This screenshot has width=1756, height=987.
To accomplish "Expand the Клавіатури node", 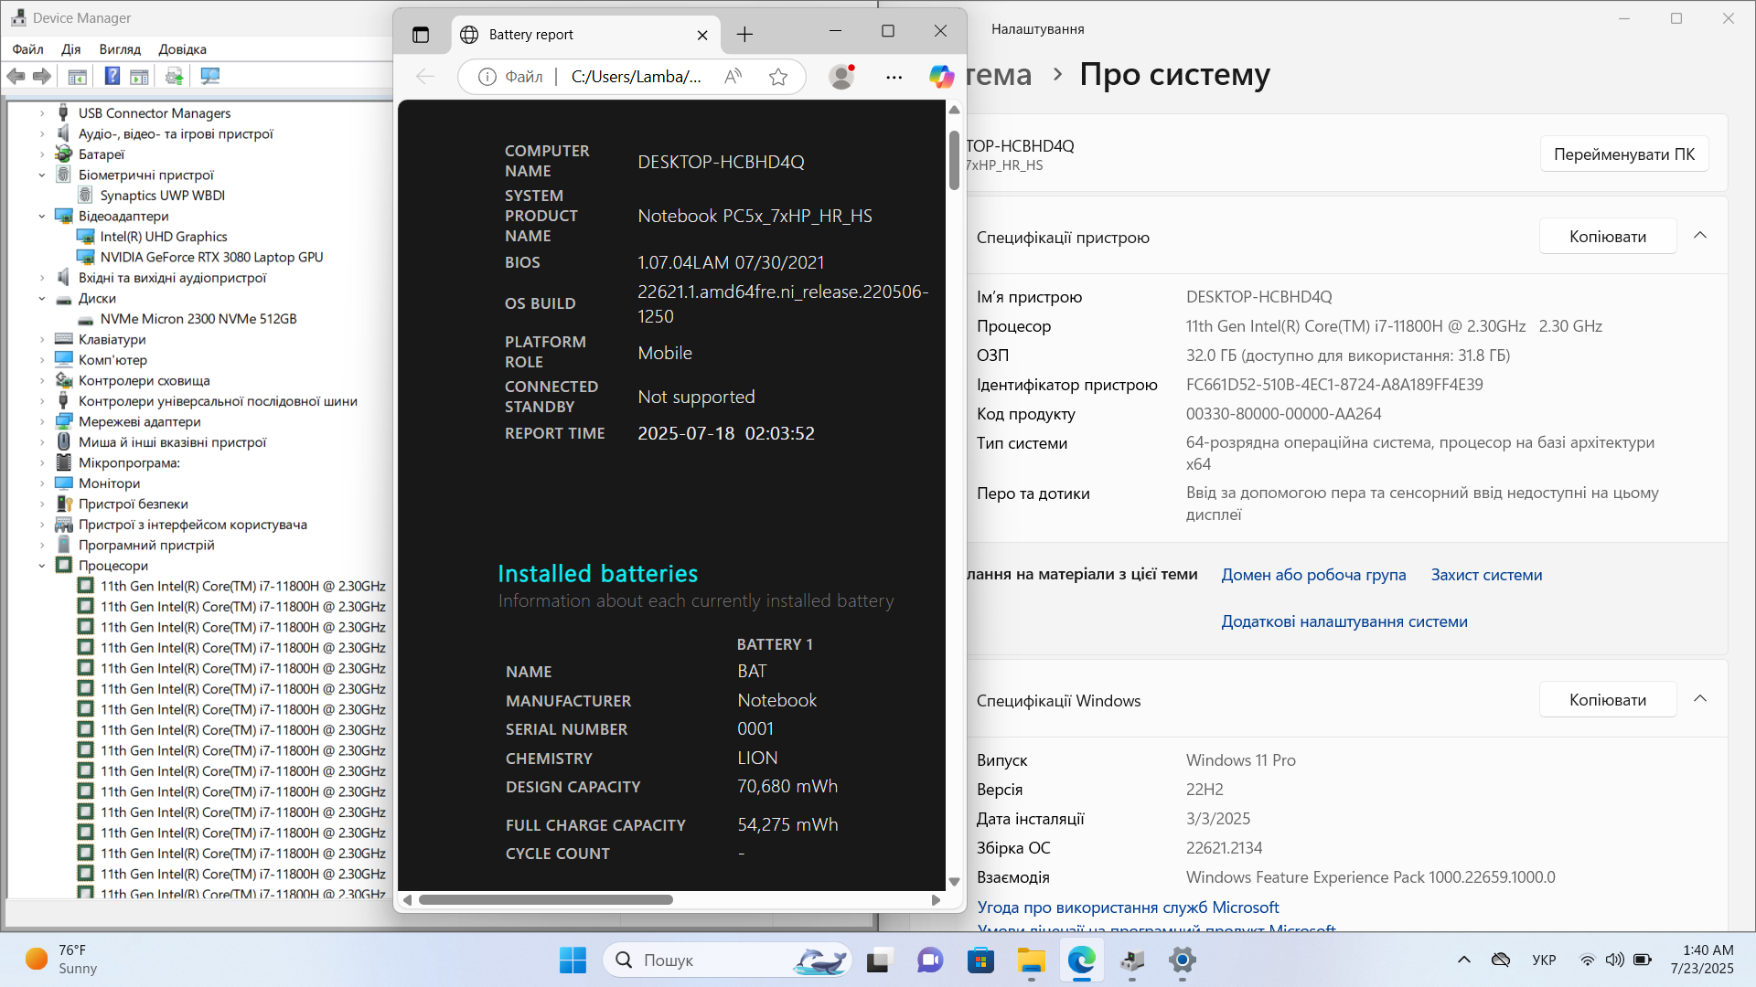I will [x=42, y=339].
